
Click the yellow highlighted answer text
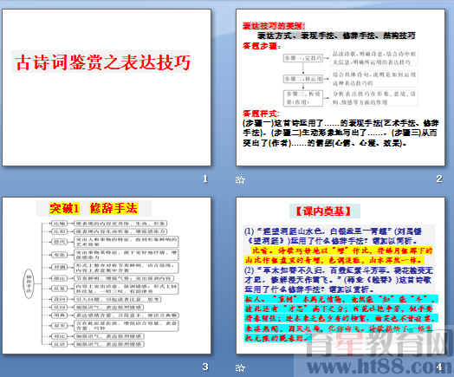point(338,255)
